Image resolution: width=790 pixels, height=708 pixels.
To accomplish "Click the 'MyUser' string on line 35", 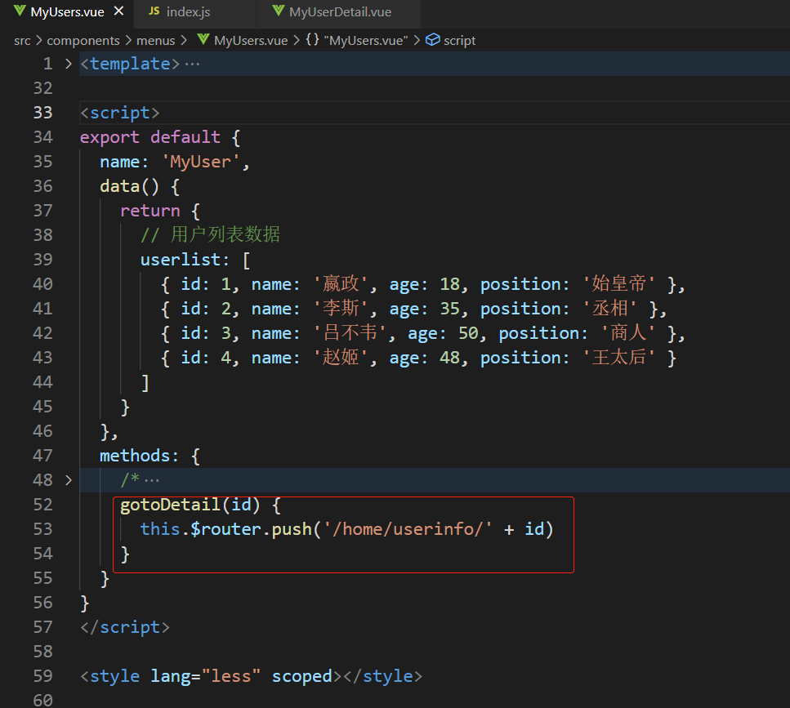I will (200, 162).
